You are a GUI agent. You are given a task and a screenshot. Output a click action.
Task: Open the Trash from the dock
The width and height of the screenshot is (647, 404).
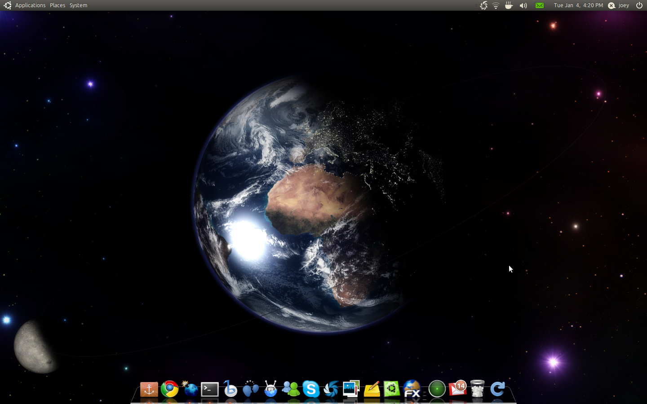(477, 390)
